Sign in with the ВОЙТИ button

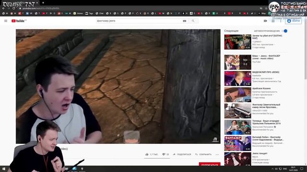[x=293, y=21]
